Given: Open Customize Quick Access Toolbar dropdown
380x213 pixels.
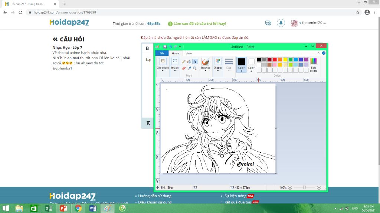Looking at the screenshot, I should (x=180, y=47).
